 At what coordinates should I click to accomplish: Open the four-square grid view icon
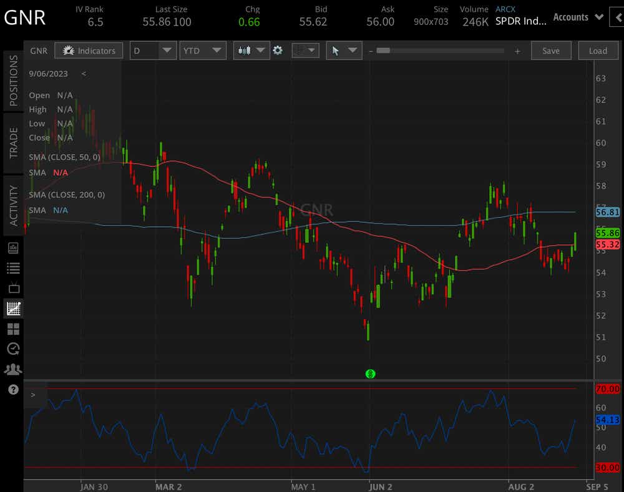point(13,329)
